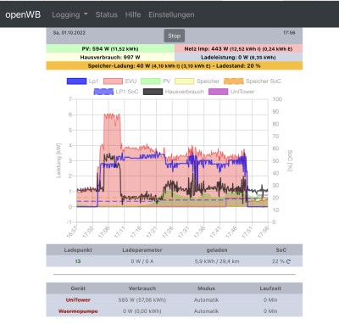Screen dimensions: 339x324
Task: Open the Hilfe menu item
Action: tap(133, 14)
